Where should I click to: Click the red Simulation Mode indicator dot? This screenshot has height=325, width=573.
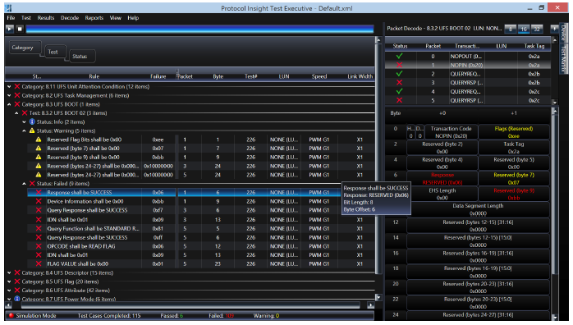coord(11,315)
